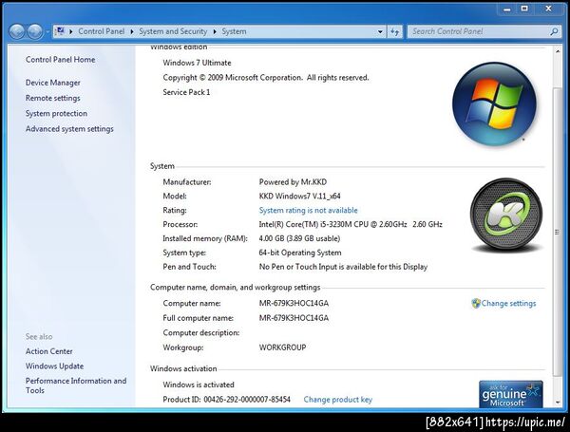Screen dimensions: 570x432
Task: Open System protection
Action: tap(56, 113)
